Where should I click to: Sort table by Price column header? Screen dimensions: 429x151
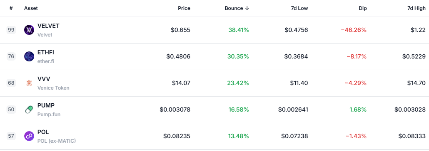[x=184, y=8]
